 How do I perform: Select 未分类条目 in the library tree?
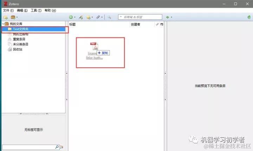[x=21, y=44]
